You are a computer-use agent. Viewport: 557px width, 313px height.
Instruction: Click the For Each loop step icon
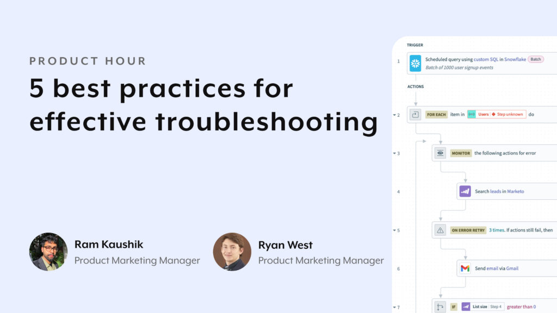[415, 115]
